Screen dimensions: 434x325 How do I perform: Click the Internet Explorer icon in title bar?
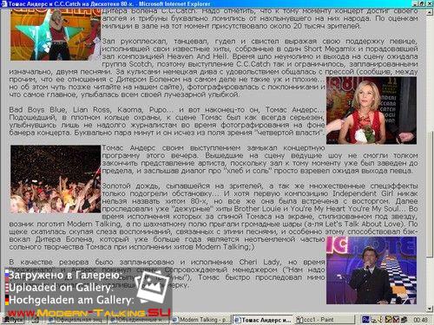[4, 3]
